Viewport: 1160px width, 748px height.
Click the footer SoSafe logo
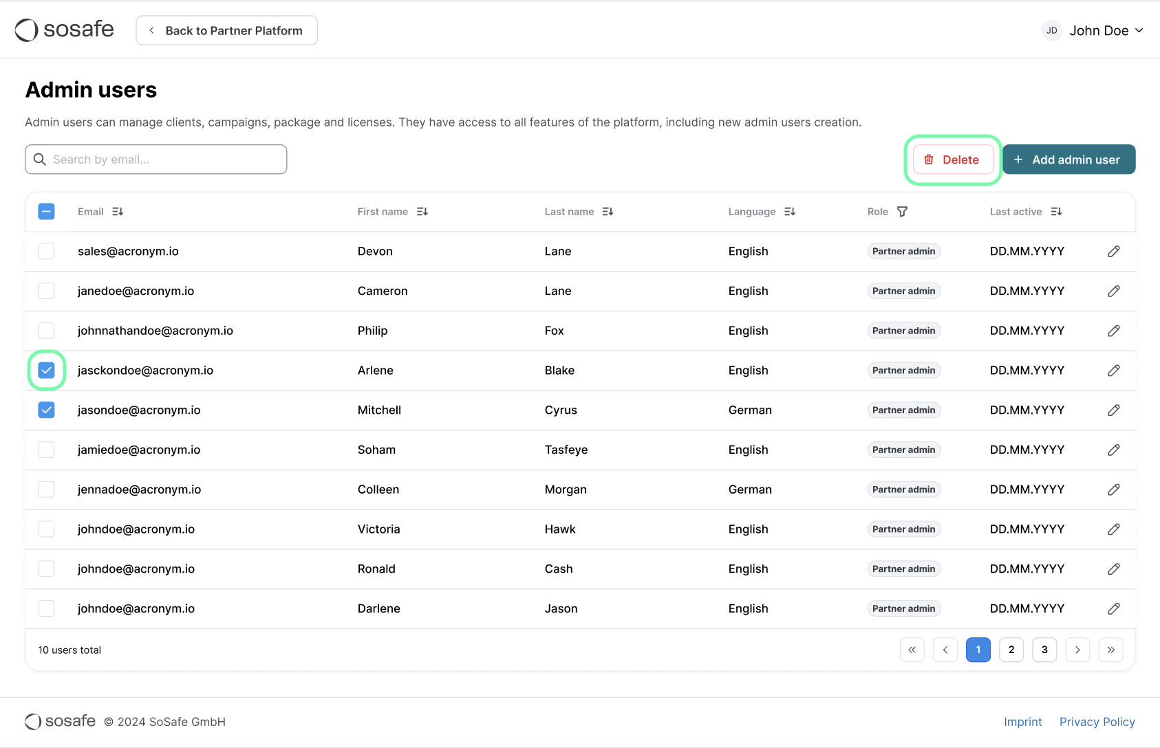[x=61, y=721]
